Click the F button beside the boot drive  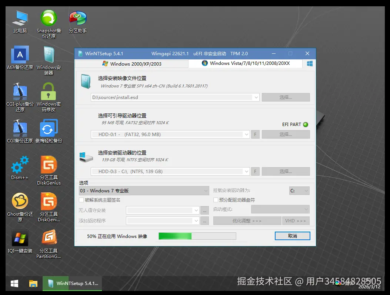[255, 135]
